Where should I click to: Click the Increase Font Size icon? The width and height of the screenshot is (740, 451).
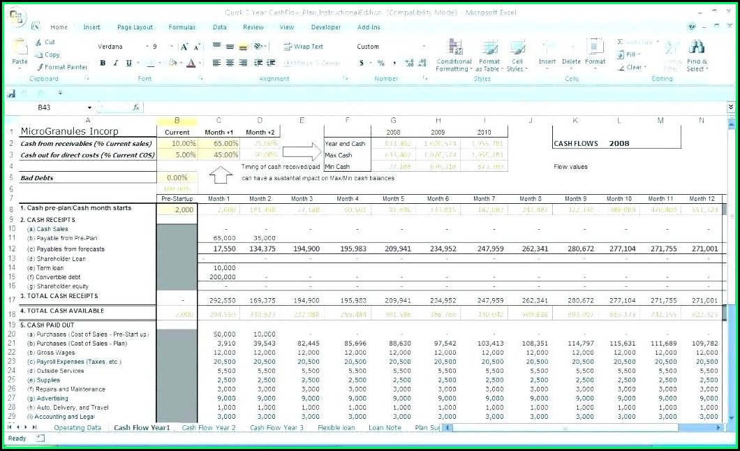184,47
